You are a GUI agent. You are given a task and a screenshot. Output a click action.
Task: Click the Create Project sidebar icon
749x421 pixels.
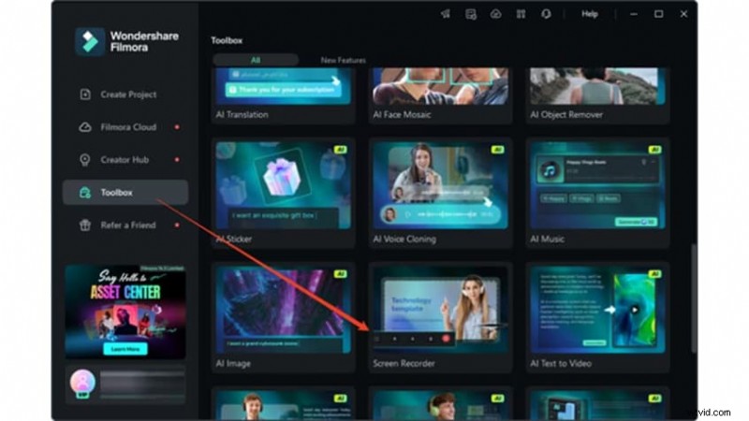pos(86,94)
